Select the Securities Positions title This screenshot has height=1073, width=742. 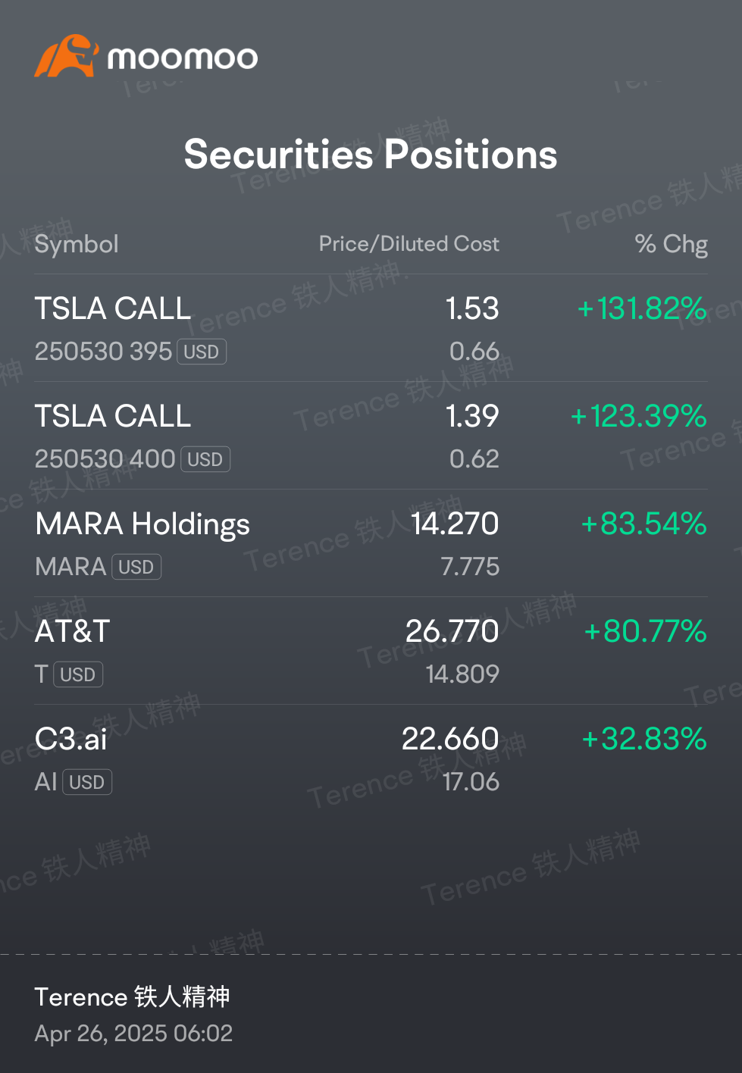coord(371,155)
